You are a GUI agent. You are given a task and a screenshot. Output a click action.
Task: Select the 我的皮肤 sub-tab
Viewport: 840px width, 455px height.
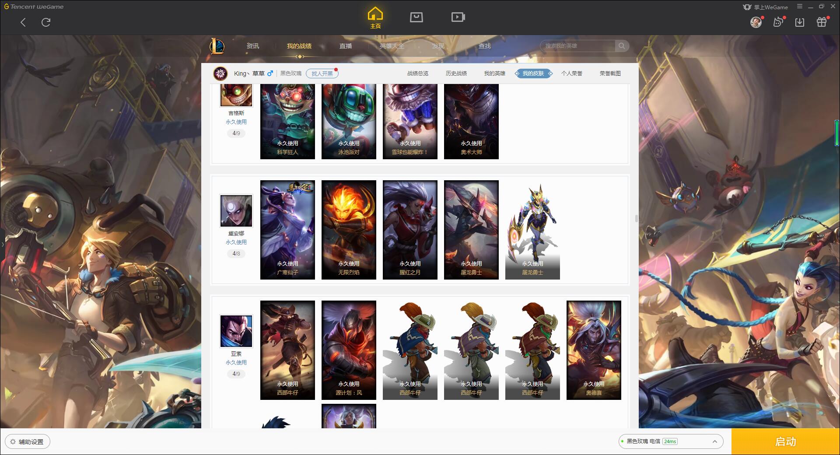(x=533, y=73)
